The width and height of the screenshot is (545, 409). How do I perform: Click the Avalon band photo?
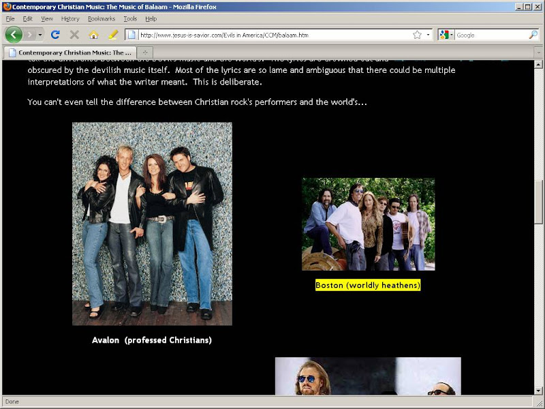point(152,224)
